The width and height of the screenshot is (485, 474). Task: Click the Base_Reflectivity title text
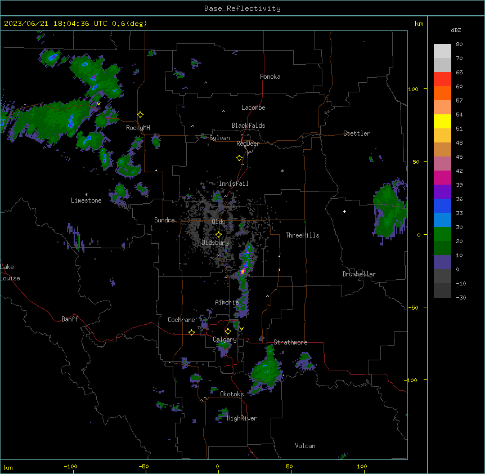[242, 8]
